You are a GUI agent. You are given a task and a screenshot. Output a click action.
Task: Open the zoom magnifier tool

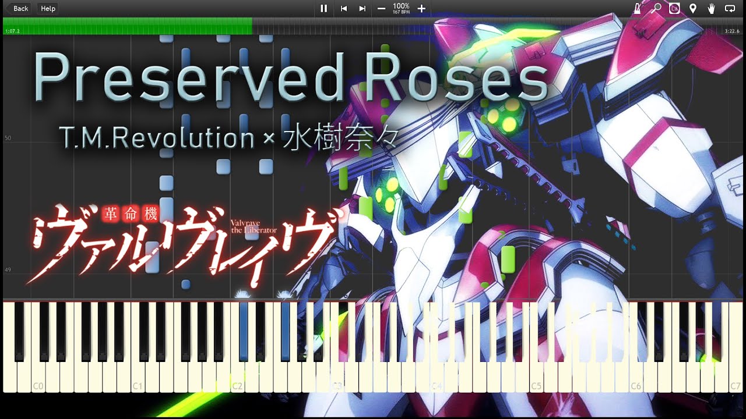[657, 8]
